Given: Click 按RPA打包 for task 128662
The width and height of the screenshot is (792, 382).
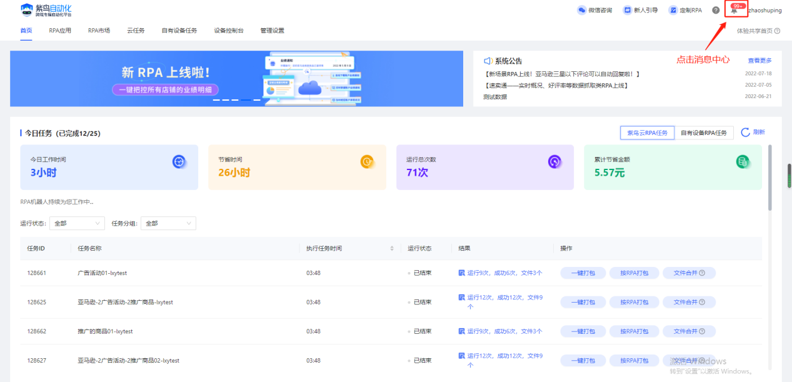Looking at the screenshot, I should 634,331.
